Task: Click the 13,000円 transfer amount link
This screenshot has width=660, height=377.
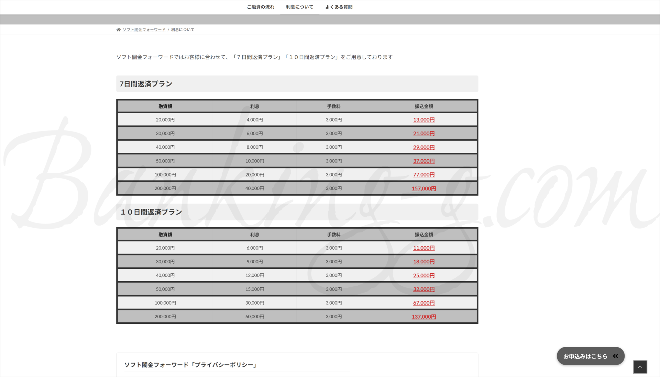Action: point(423,120)
